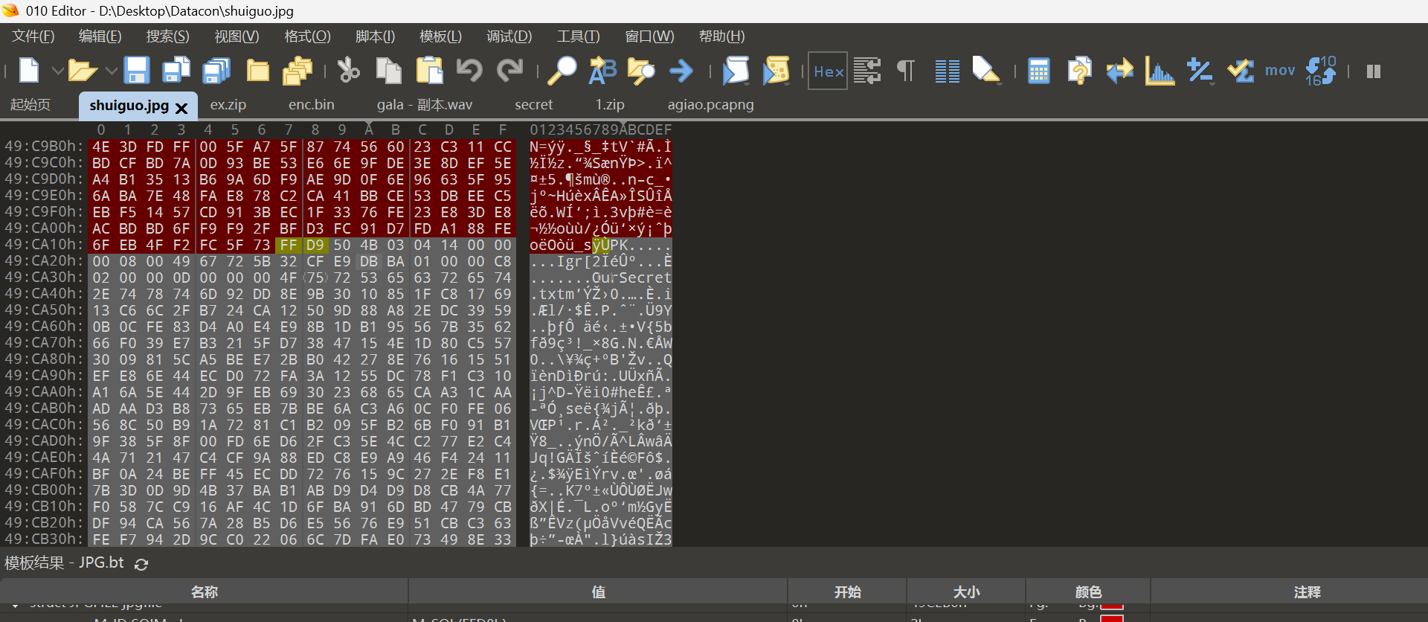This screenshot has height=622, width=1428.
Task: Collapse the struct jpgfile tree row
Action: tap(15, 605)
